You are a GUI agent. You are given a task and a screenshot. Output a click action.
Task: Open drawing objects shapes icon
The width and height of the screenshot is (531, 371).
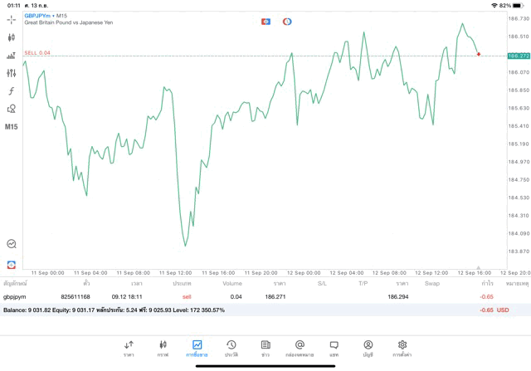[12, 109]
